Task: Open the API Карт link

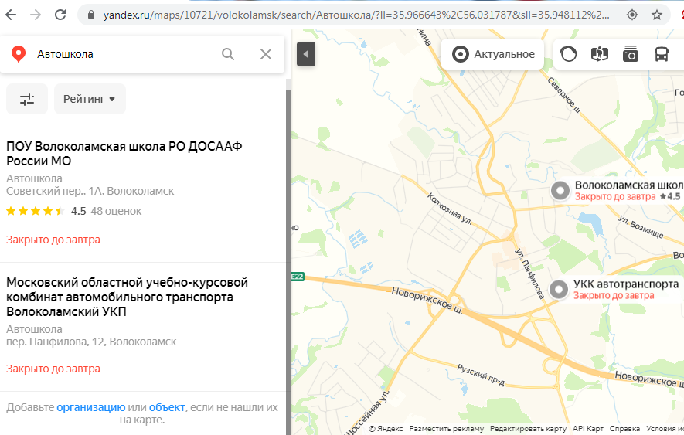Action: tap(587, 429)
